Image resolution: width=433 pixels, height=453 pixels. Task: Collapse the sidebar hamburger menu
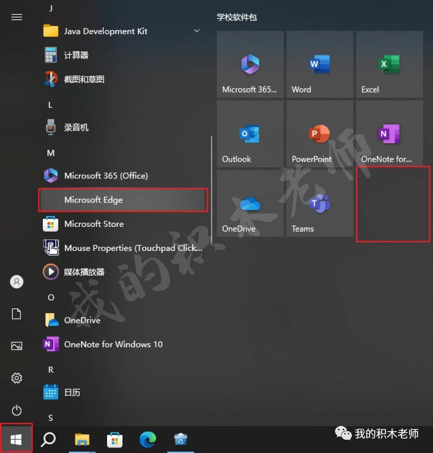[16, 17]
